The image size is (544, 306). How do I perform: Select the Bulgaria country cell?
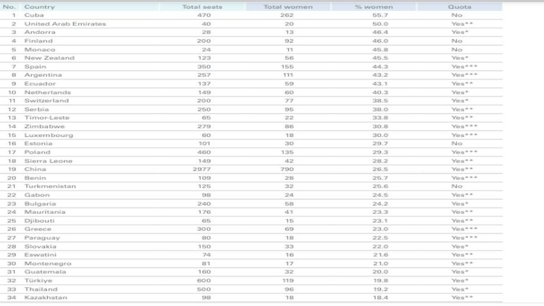coord(40,203)
